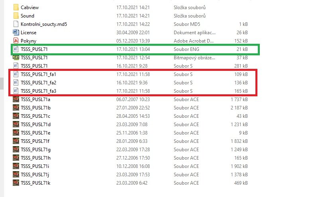Click the TSSS_PUSL71_fa1 file icon
This screenshot has width=312, height=197.
pyautogui.click(x=16, y=74)
